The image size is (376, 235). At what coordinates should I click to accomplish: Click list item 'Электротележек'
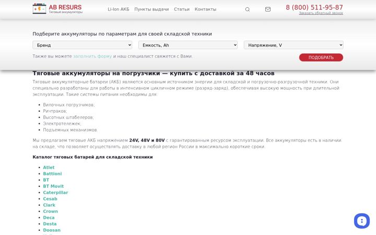(62, 123)
